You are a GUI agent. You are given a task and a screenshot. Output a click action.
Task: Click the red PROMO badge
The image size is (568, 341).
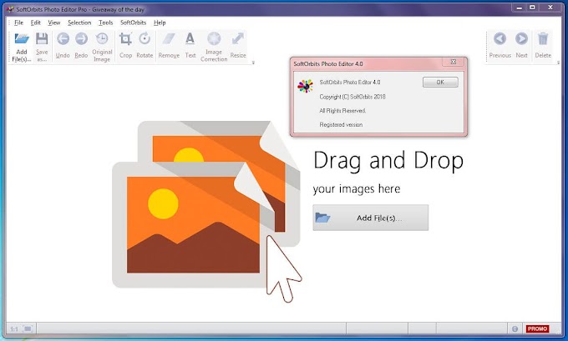coord(537,328)
